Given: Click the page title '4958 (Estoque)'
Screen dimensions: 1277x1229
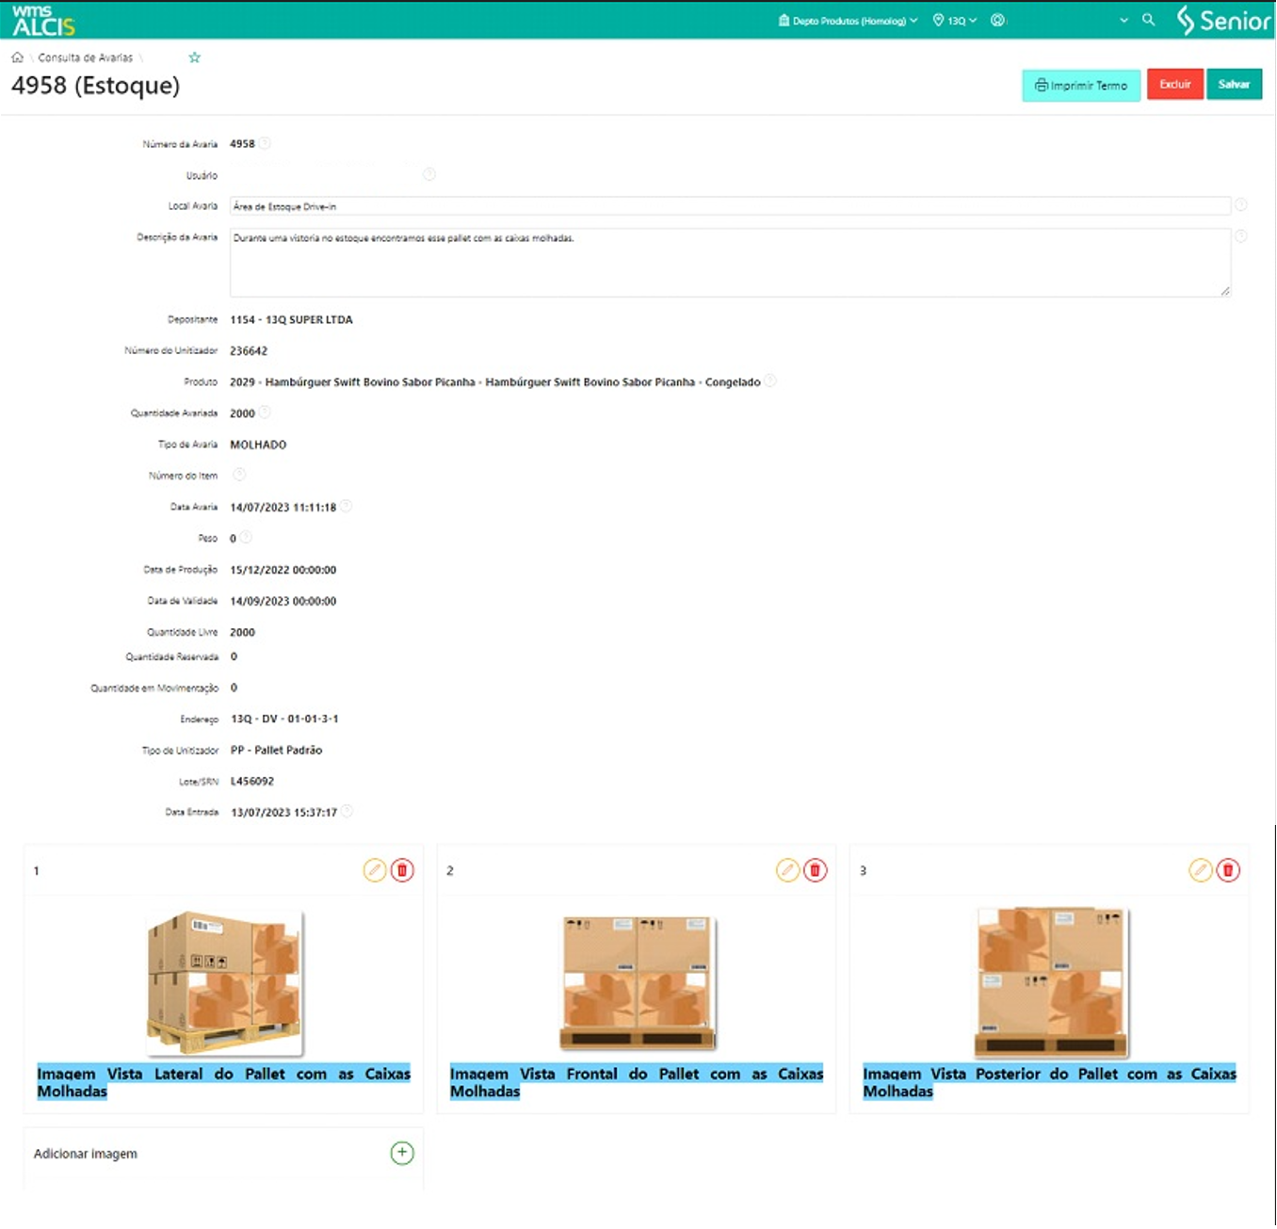Looking at the screenshot, I should [95, 86].
